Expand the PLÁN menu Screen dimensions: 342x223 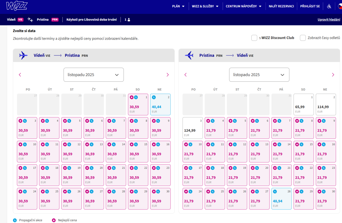178,6
